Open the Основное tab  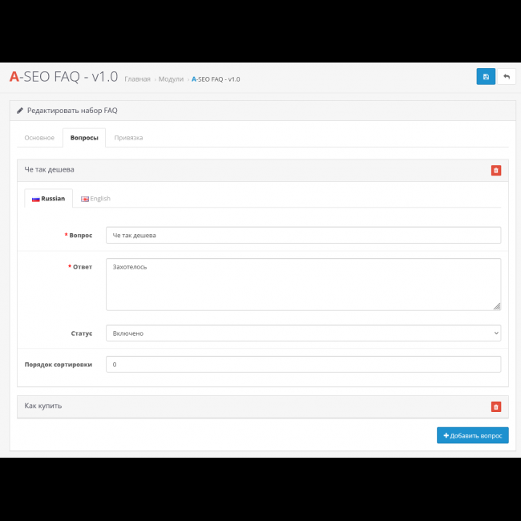tap(39, 138)
